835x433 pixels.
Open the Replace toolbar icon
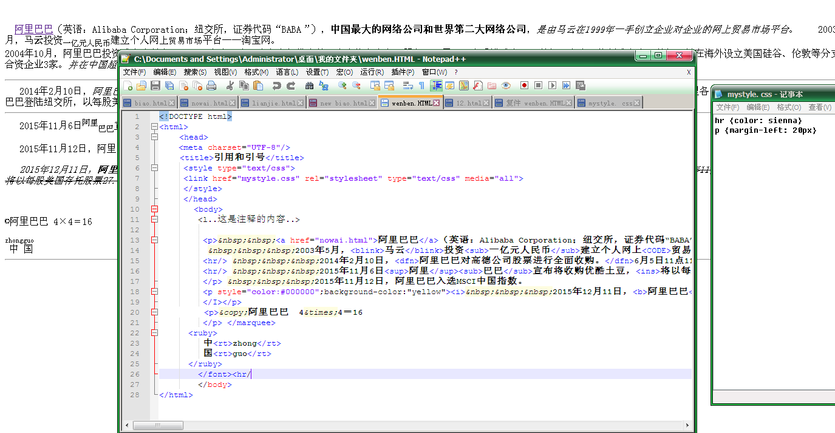click(324, 86)
